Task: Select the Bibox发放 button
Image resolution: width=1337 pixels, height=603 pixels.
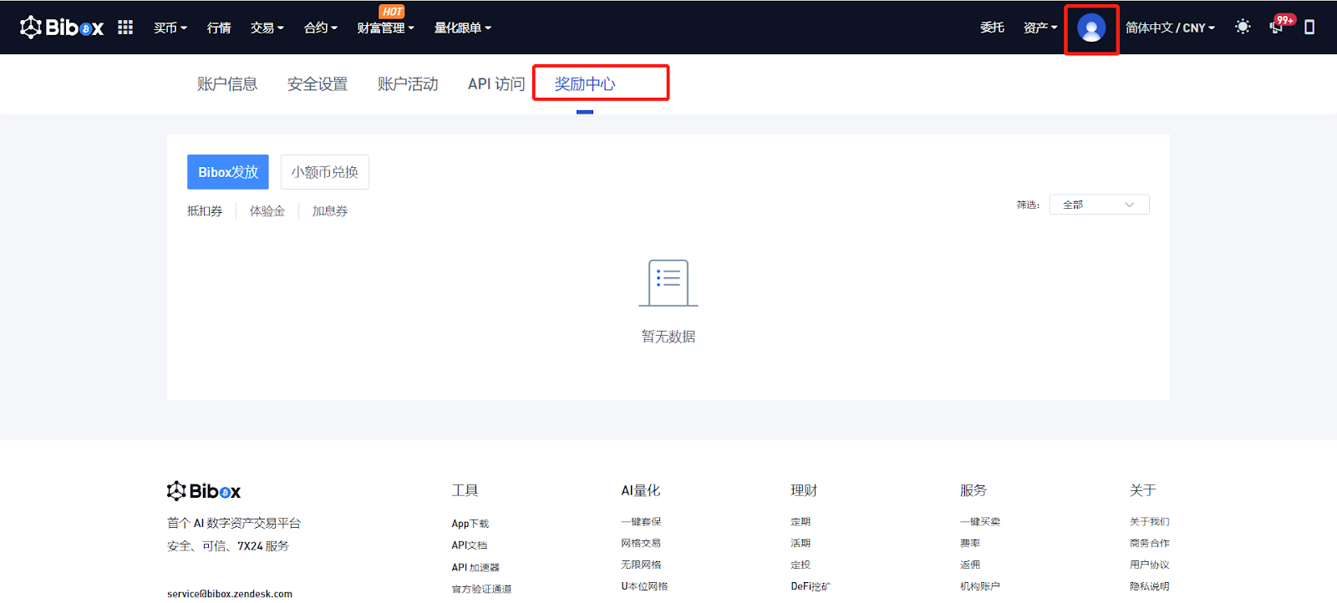Action: [228, 172]
